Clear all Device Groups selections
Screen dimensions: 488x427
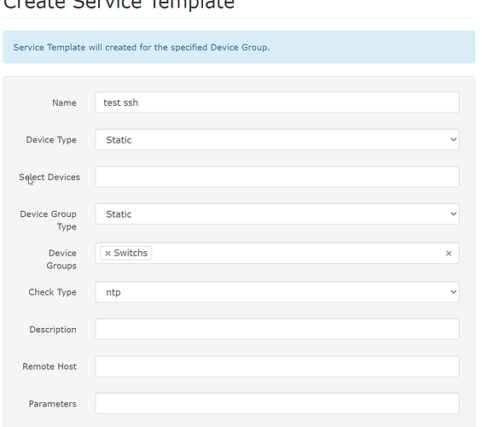tap(449, 253)
